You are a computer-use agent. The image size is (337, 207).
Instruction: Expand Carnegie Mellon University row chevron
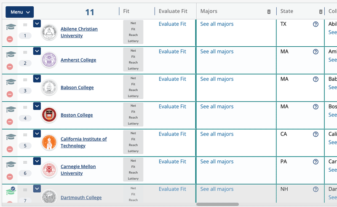[37, 161]
